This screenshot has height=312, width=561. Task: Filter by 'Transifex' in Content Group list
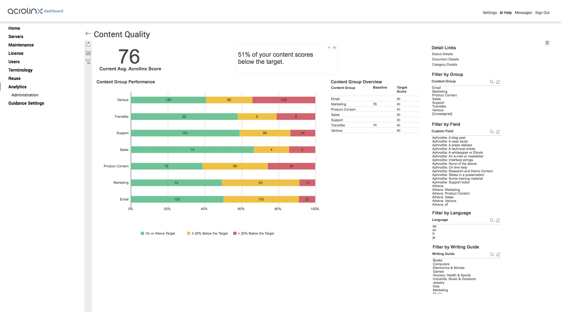coord(439,106)
